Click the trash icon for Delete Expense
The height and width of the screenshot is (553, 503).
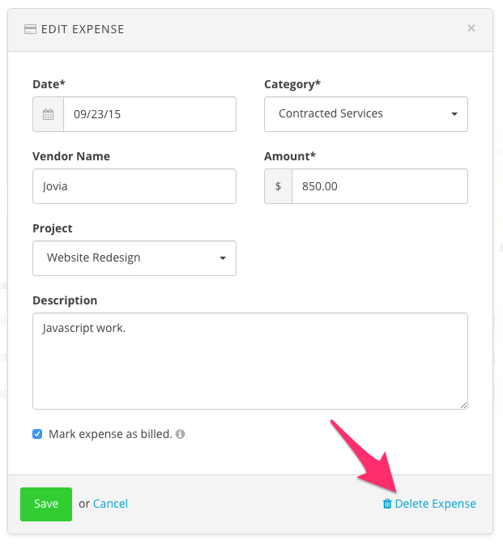pos(387,504)
